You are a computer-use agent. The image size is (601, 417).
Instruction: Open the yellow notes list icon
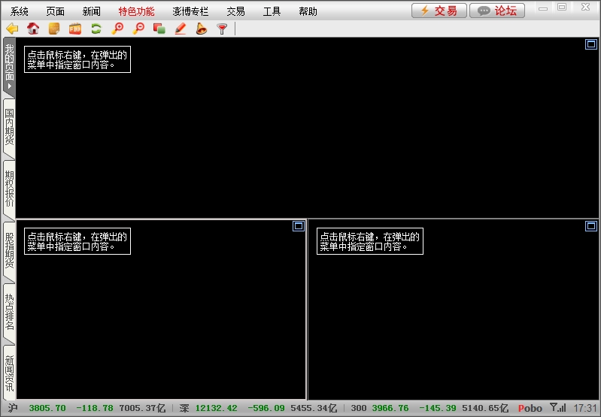coord(54,29)
